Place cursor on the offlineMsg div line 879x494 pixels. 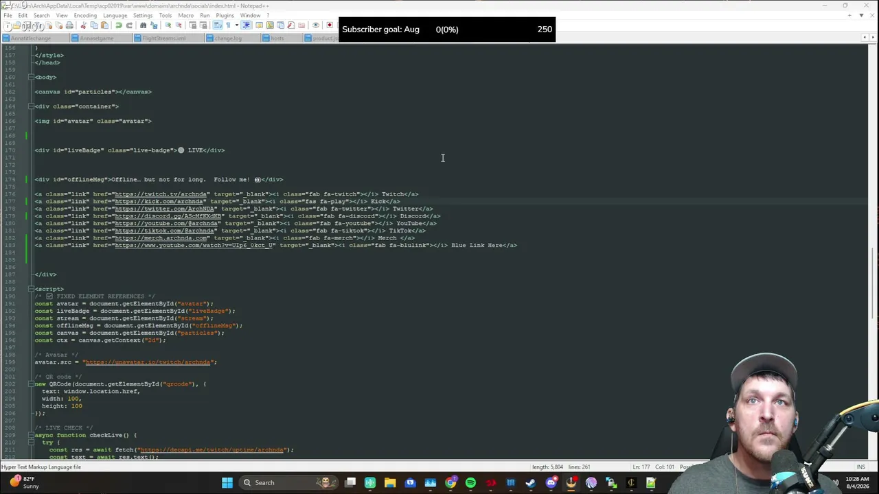tap(159, 180)
